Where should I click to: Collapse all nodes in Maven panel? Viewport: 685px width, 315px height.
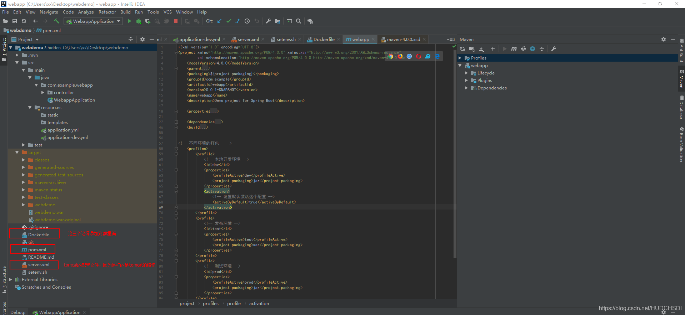pyautogui.click(x=542, y=49)
